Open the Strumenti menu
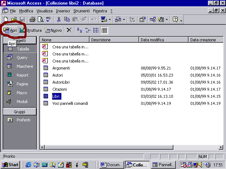The width and height of the screenshot is (226, 169). pos(81,11)
